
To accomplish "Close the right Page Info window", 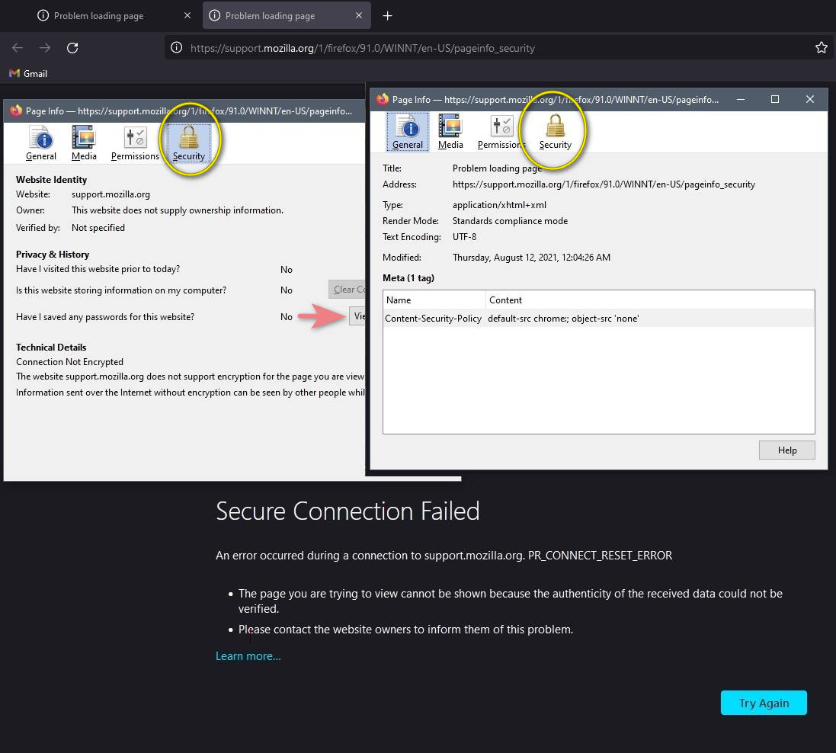I will tap(810, 99).
